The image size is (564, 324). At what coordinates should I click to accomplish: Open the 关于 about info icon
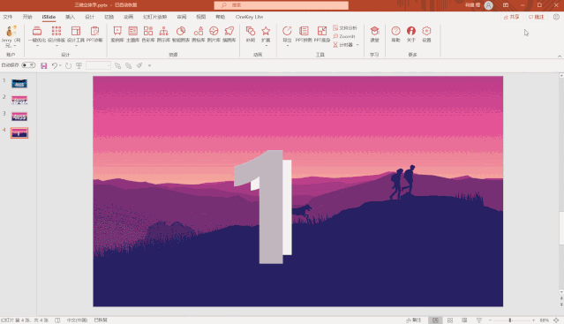pyautogui.click(x=411, y=34)
